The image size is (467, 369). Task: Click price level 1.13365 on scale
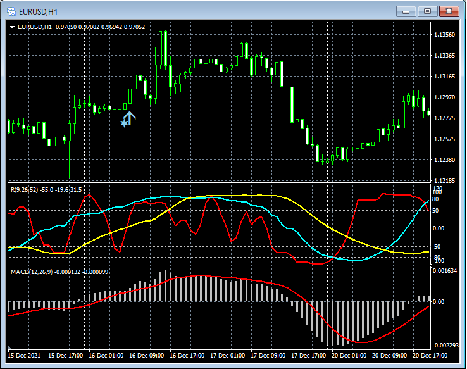tap(445, 56)
